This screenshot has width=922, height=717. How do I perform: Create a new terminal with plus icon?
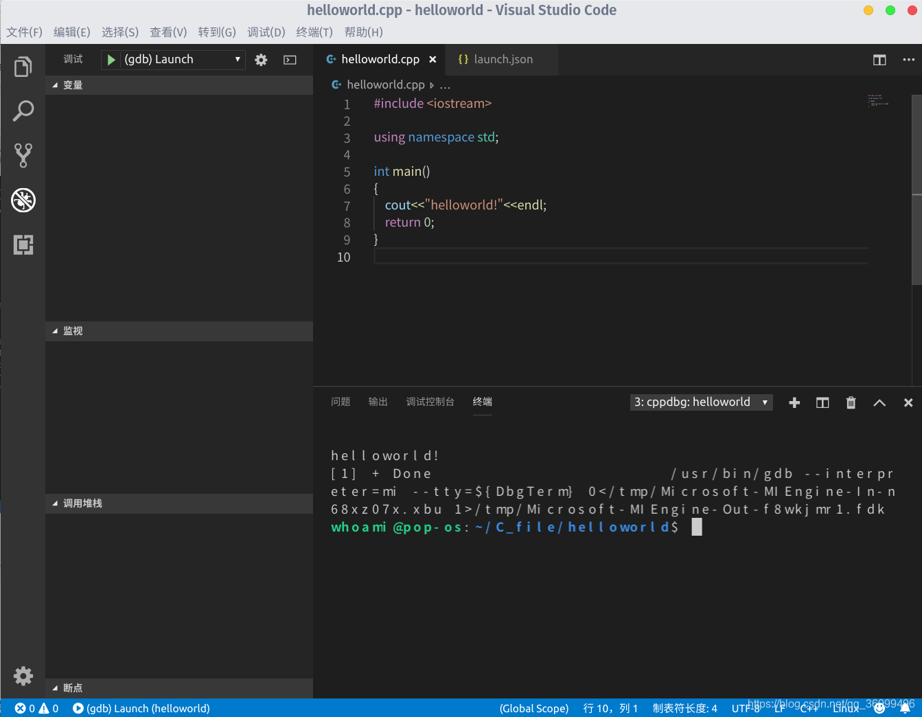pyautogui.click(x=794, y=402)
